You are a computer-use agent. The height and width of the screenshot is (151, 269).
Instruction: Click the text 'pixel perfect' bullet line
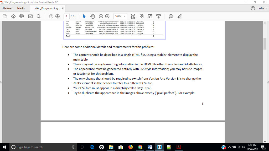134,93
